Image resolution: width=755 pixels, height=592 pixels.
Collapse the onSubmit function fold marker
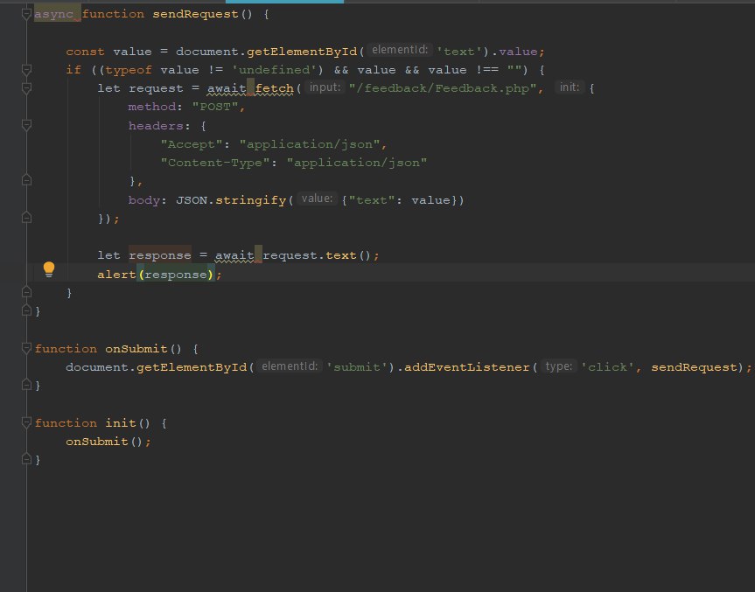tap(26, 348)
